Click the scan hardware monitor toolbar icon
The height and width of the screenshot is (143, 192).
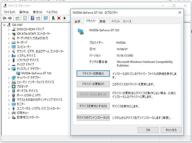pyautogui.click(x=46, y=18)
